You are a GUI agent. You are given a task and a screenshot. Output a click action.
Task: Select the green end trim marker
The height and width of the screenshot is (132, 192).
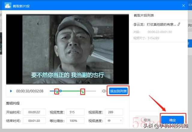83,92
